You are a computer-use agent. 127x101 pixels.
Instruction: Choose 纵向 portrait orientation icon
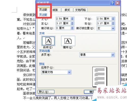tap(48, 41)
